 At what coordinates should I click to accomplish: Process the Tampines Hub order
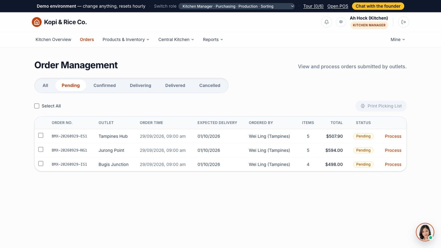pos(393,136)
